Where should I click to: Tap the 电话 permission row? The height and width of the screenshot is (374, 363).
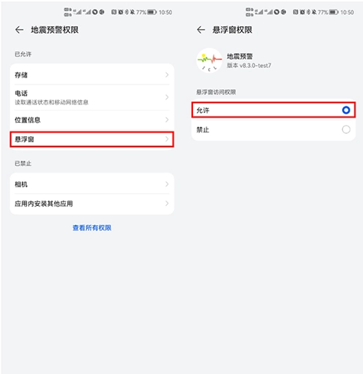click(x=92, y=97)
